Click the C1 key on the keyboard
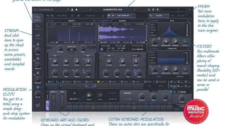The image size is (226, 126). point(93,108)
